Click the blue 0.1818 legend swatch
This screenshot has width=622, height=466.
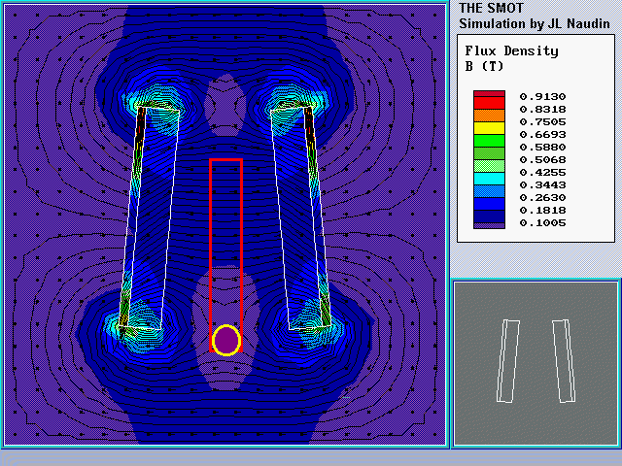coord(489,204)
